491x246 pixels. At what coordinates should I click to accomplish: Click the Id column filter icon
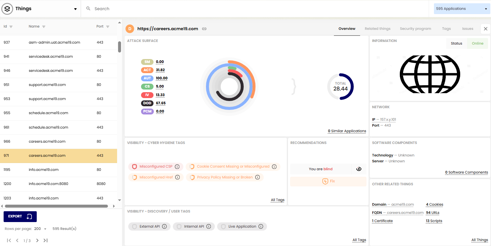click(x=11, y=27)
